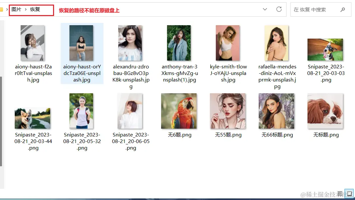Navigate to 图片 via the breadcrumb

coord(16,9)
